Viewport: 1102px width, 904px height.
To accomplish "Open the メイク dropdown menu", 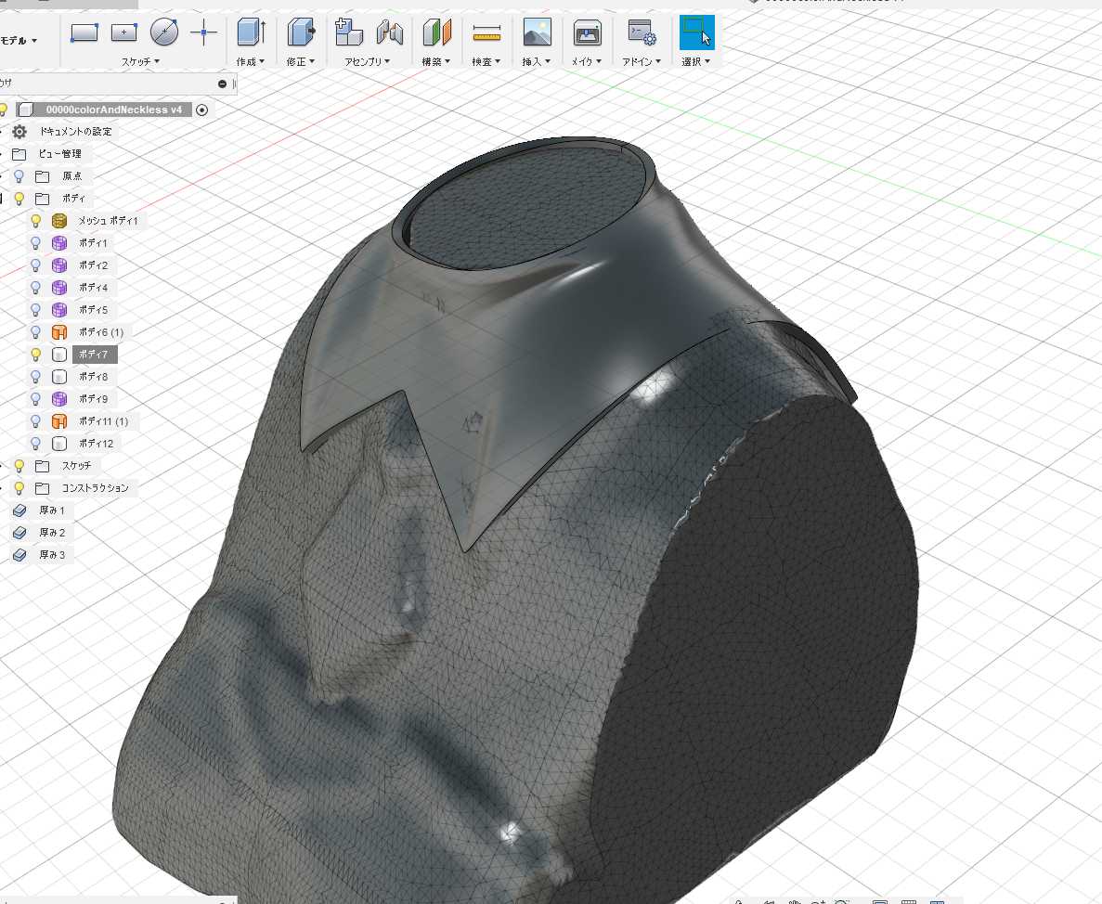I will [586, 62].
